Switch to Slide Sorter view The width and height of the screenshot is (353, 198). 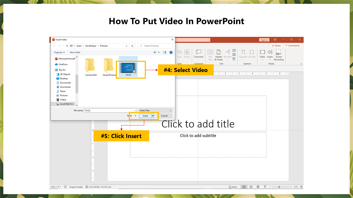coord(251,187)
